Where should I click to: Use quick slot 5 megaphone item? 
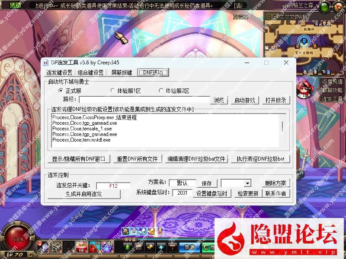(95, 246)
